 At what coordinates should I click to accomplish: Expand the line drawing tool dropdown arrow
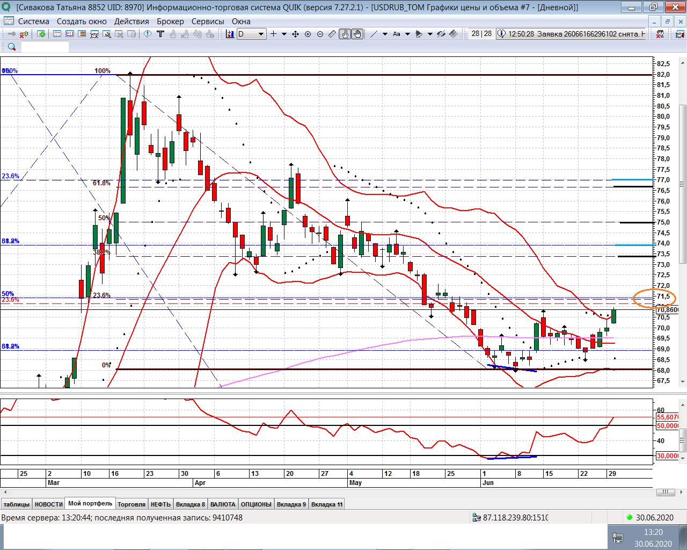[x=385, y=34]
